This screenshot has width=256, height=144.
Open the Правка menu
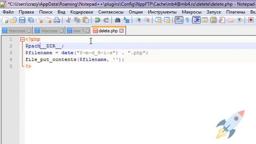point(26,12)
